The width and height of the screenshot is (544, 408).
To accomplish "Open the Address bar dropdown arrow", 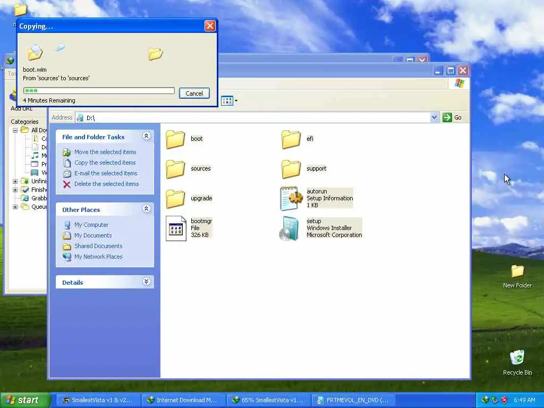I will (x=434, y=117).
